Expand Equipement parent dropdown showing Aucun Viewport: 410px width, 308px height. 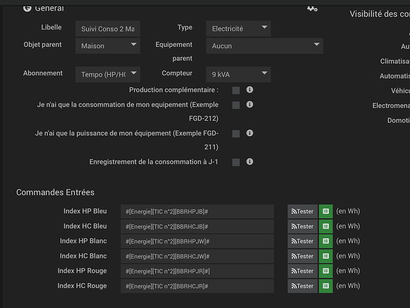[265, 46]
